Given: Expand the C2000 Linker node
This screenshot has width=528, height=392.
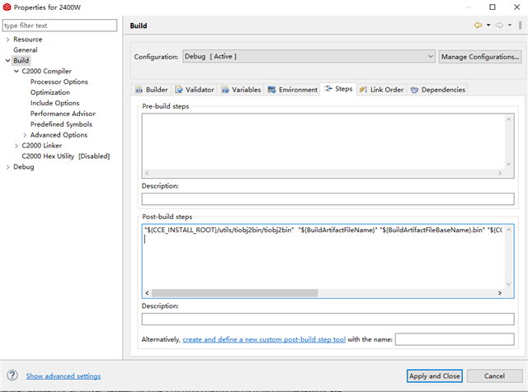Looking at the screenshot, I should pyautogui.click(x=16, y=146).
